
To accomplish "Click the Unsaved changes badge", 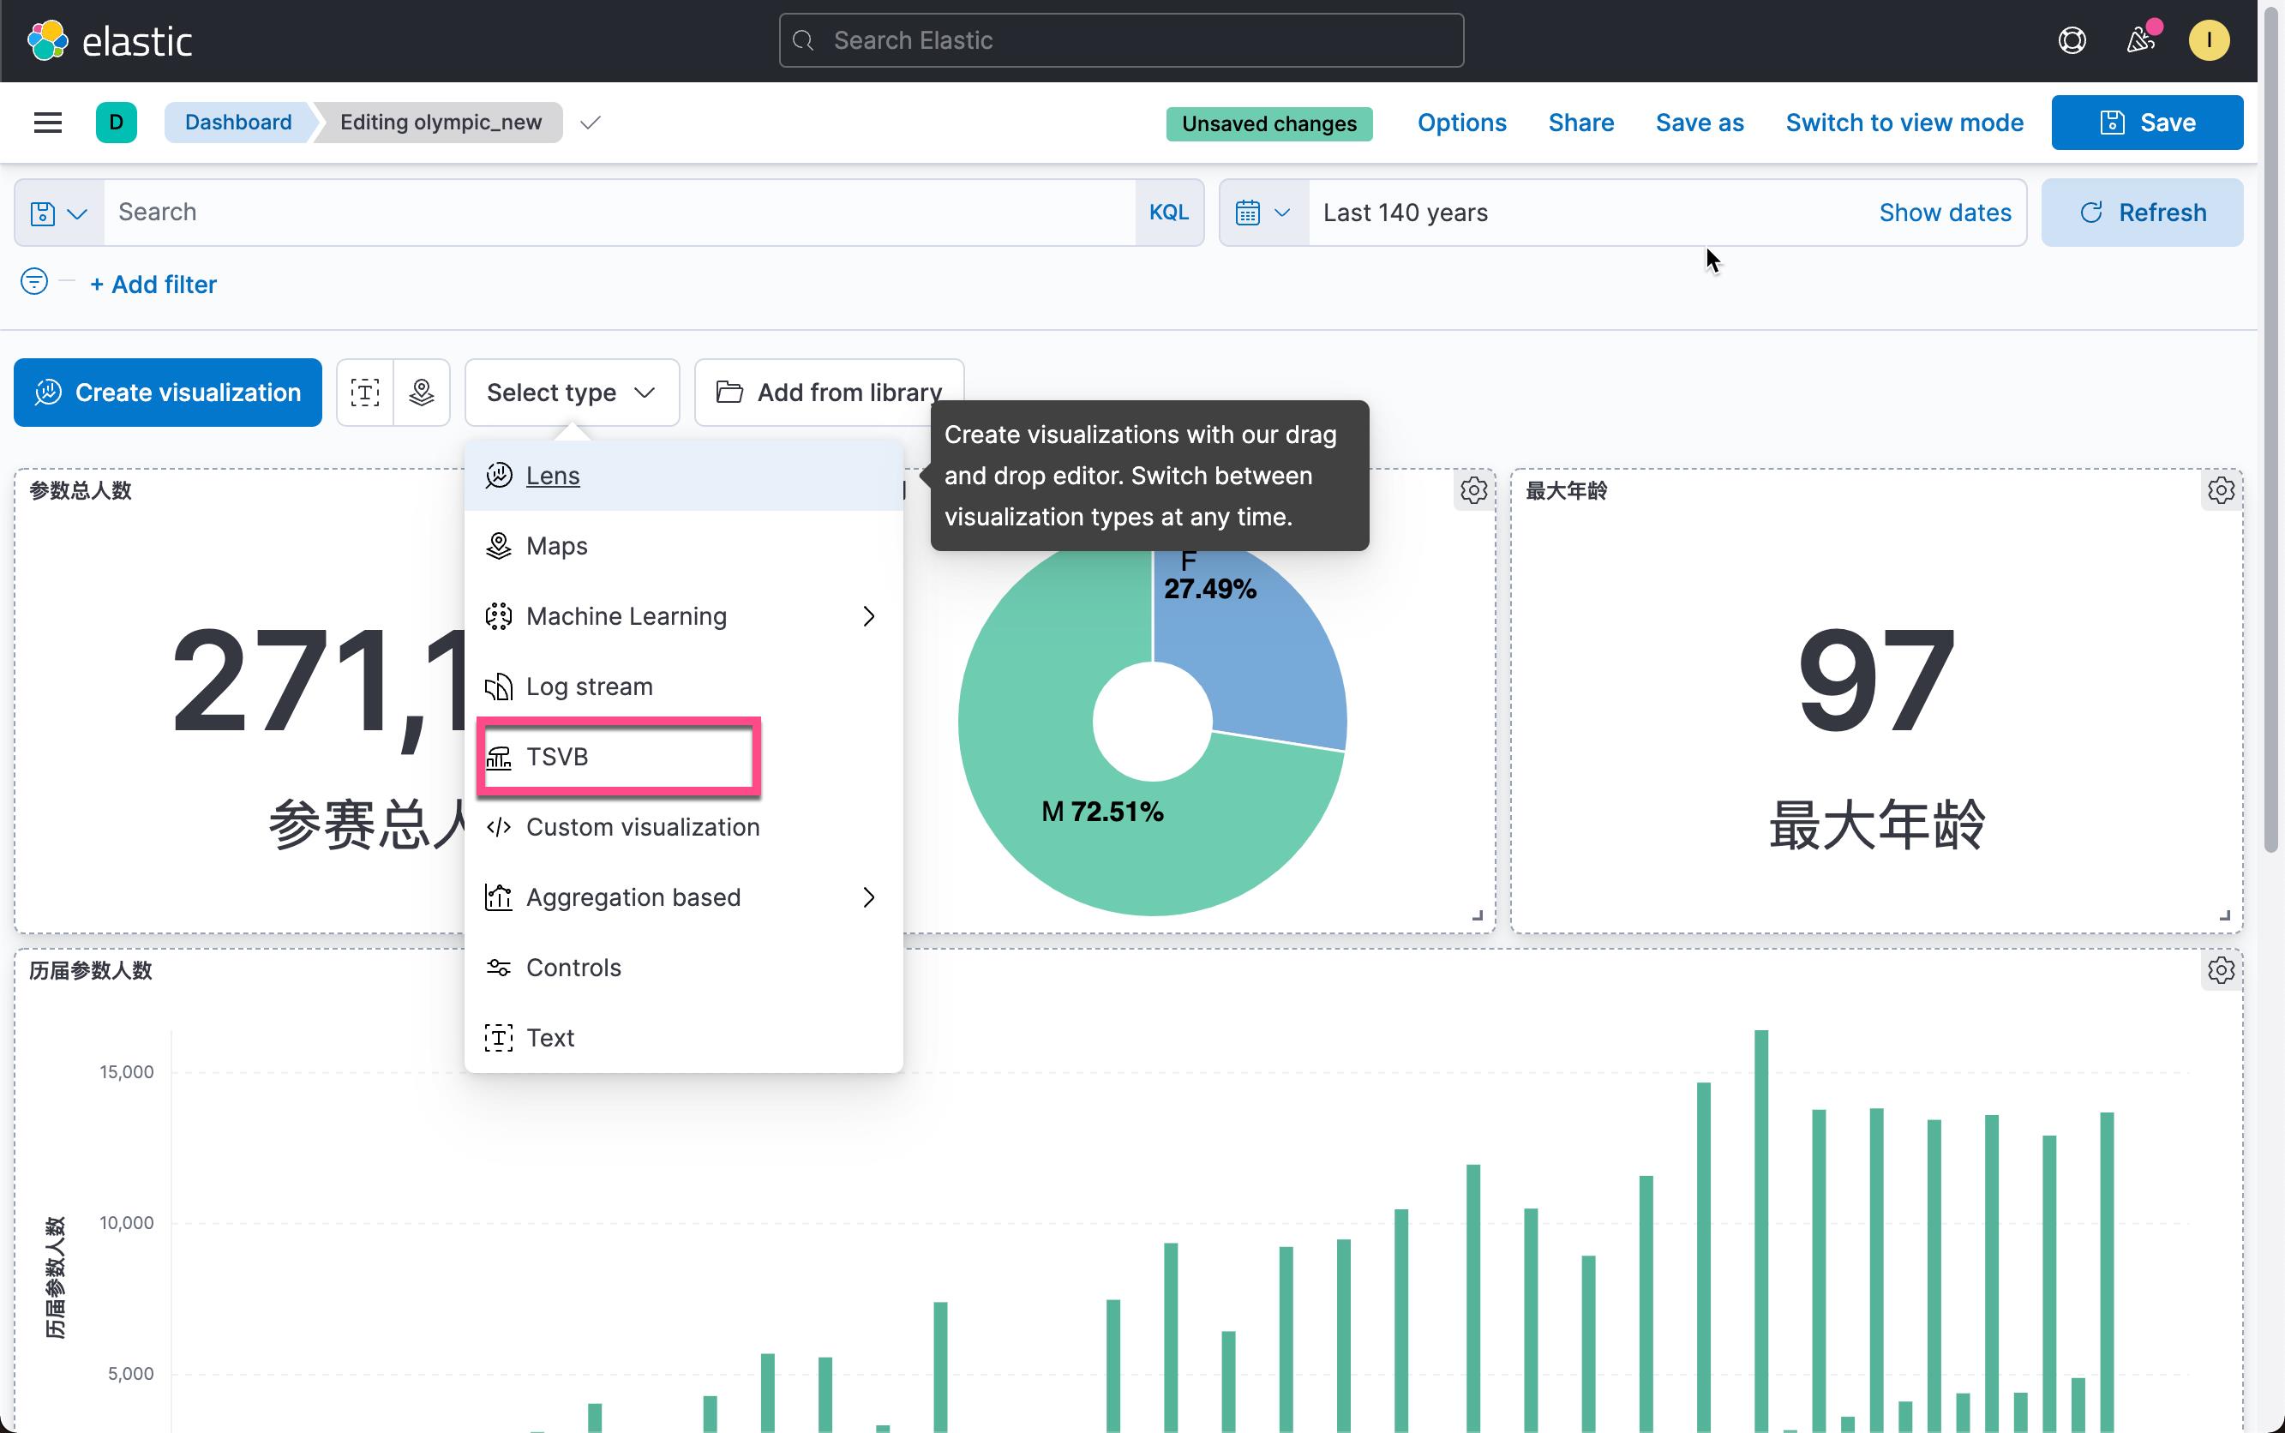I will [x=1269, y=123].
